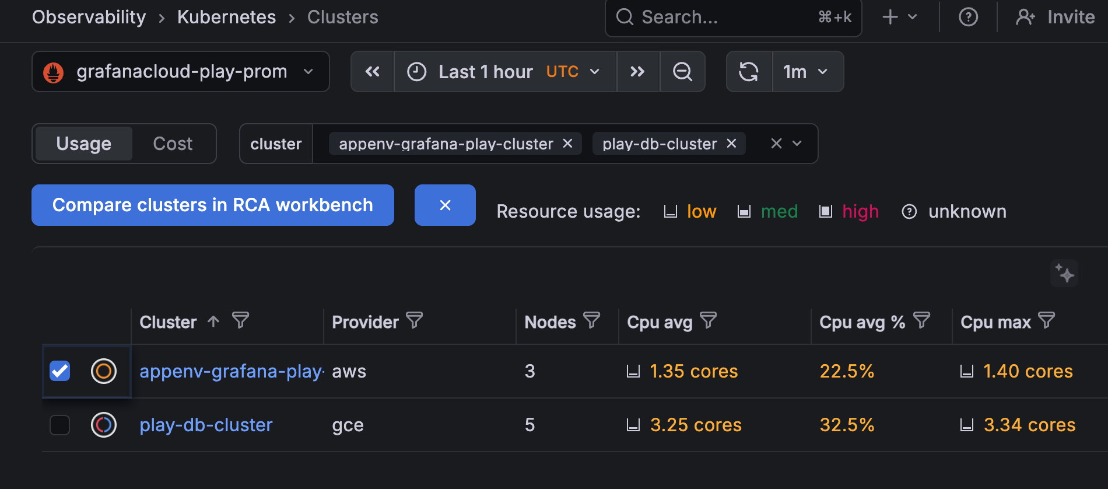Open the grafanacloud-play-prom datasource dropdown

pos(180,72)
